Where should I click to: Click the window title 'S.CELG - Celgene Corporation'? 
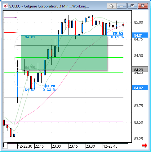pyautogui.click(x=33, y=6)
